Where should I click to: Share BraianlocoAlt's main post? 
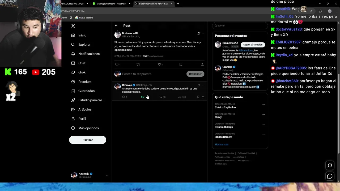click(202, 64)
